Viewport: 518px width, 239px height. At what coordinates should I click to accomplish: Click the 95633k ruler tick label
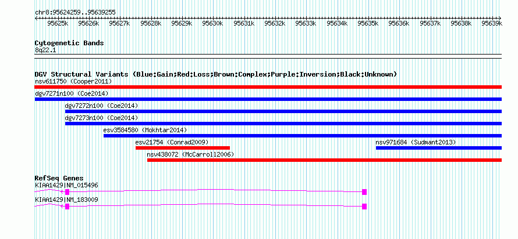tap(306, 23)
